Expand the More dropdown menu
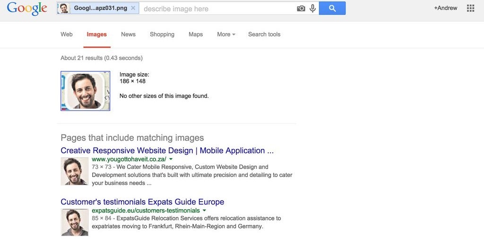Viewport: 484px width, 239px height. (226, 35)
